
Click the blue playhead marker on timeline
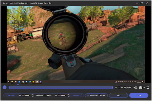pyautogui.click(x=18, y=85)
